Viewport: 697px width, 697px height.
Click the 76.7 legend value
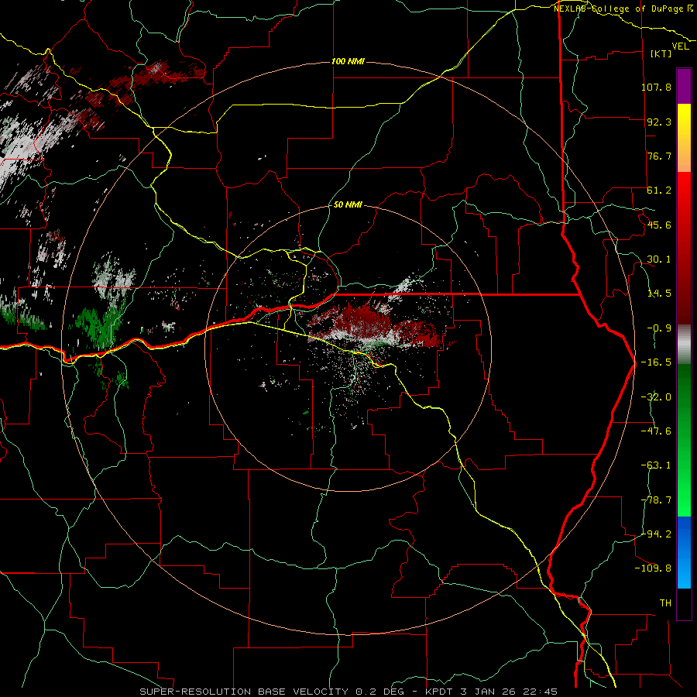(x=659, y=156)
